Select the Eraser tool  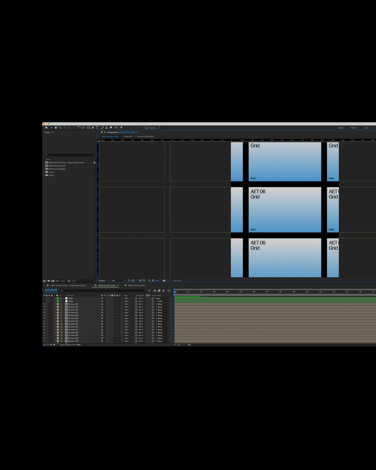pyautogui.click(x=111, y=127)
